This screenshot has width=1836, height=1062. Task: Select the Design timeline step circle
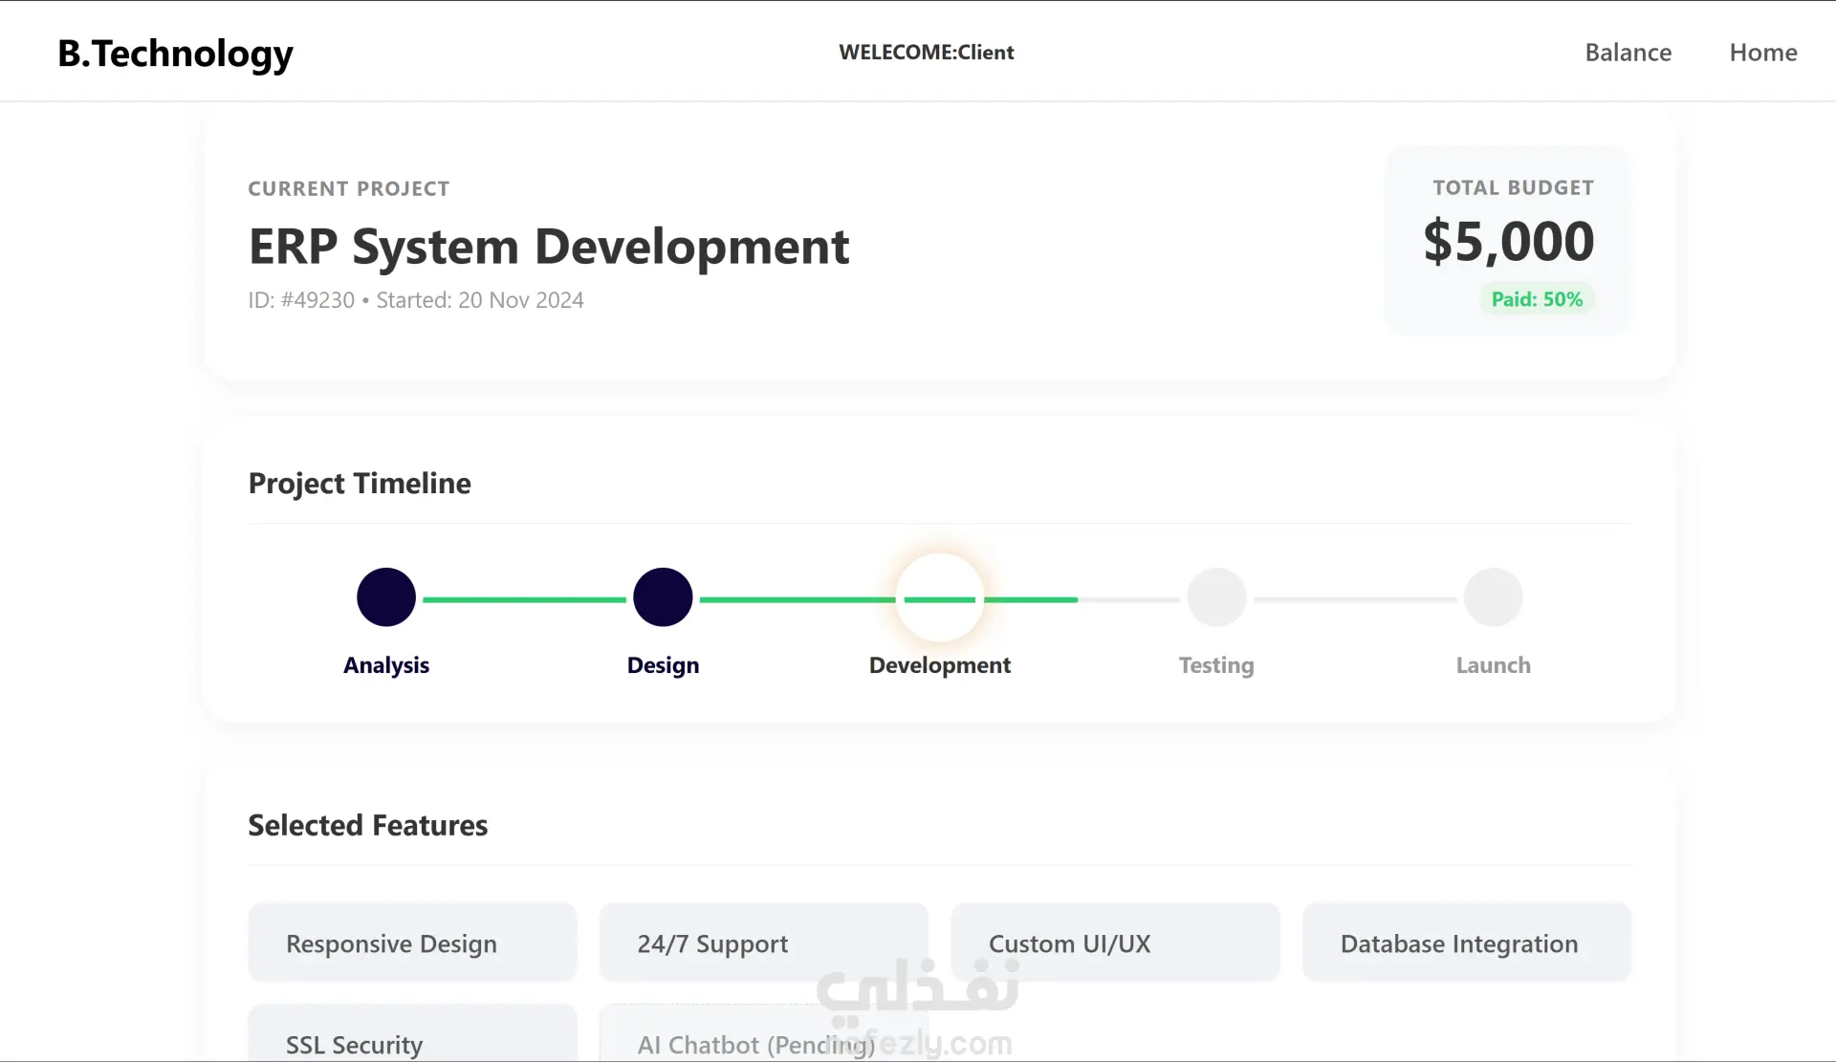click(x=663, y=597)
